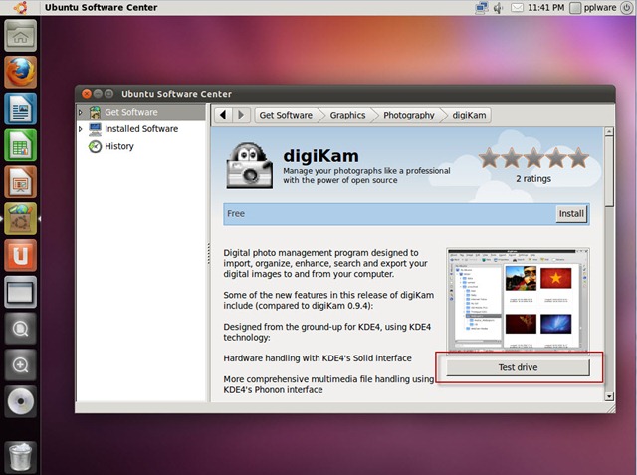Click the Graphics breadcrumb
The height and width of the screenshot is (475, 637).
tap(347, 115)
